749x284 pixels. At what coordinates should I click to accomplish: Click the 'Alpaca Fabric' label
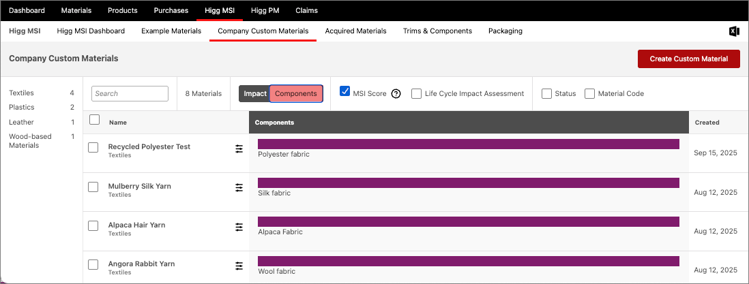coord(280,232)
